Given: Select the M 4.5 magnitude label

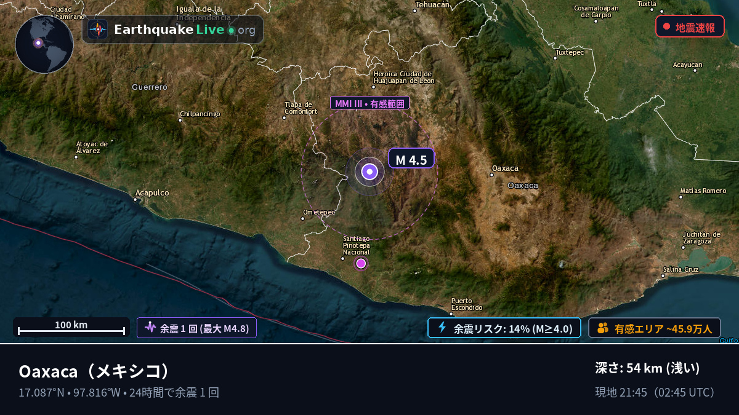Looking at the screenshot, I should 411,159.
